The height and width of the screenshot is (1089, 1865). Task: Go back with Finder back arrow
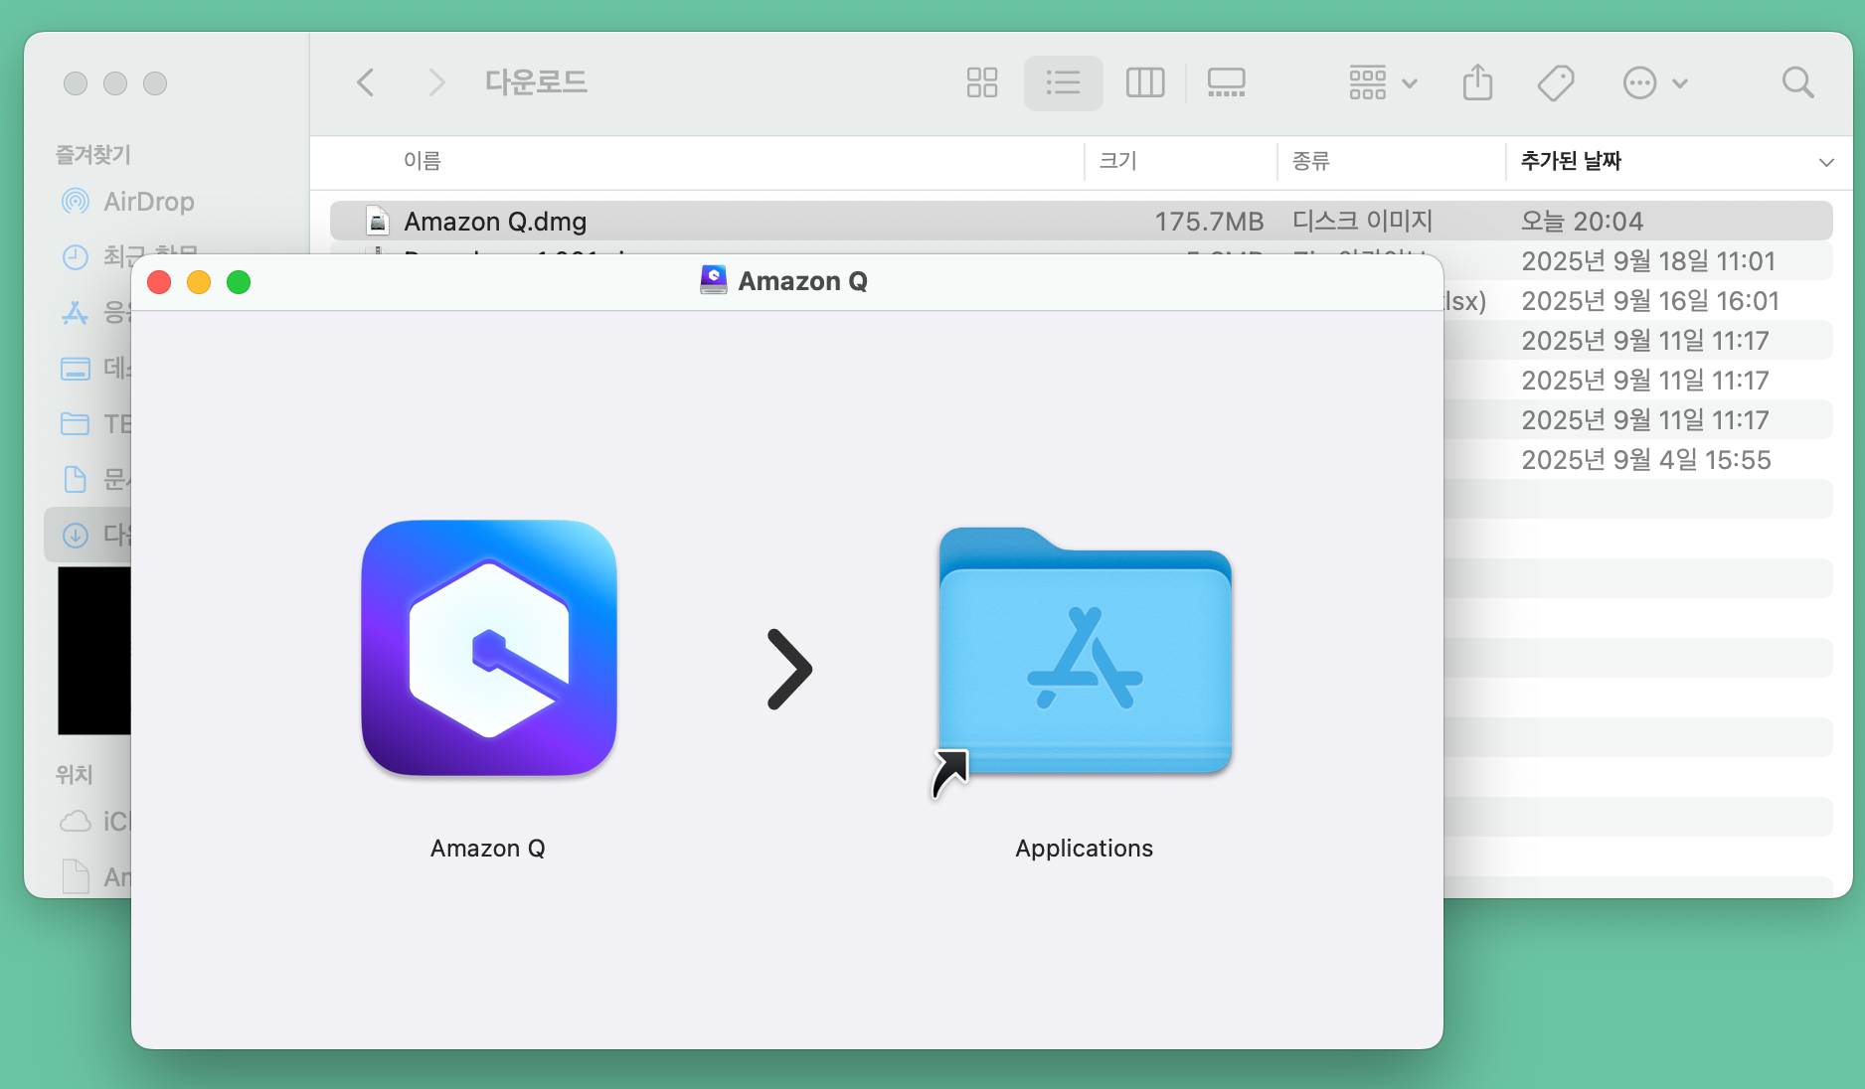365,82
